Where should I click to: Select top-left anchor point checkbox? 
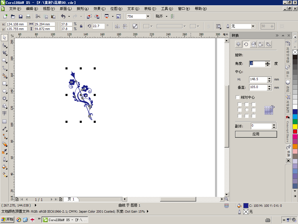click(x=240, y=104)
